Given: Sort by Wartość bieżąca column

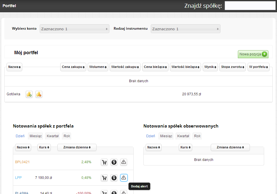Looking at the screenshot, I should pos(185,67).
